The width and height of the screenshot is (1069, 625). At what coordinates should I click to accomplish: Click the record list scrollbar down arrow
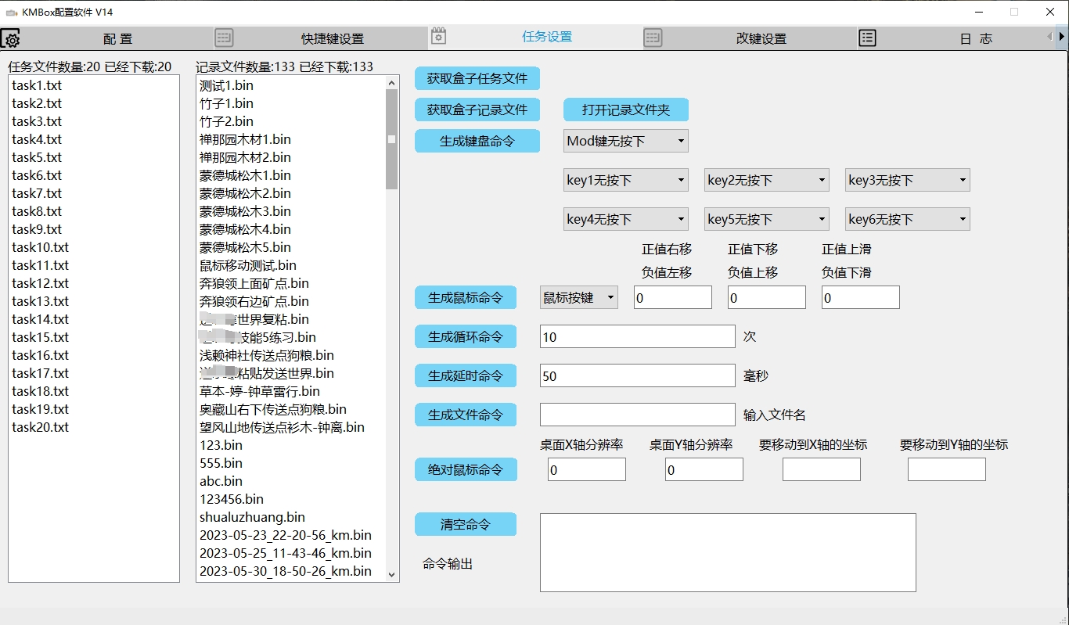[x=392, y=575]
